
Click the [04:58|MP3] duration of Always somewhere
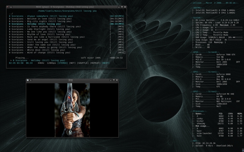pyautogui.click(x=117, y=16)
